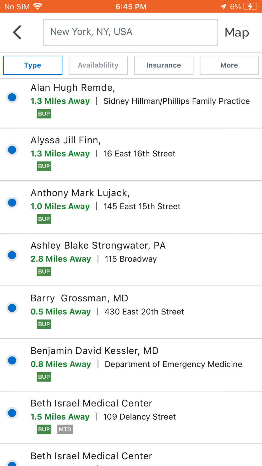Tap the location arrow icon in status bar
Screen dimensions: 262x466
223,7
